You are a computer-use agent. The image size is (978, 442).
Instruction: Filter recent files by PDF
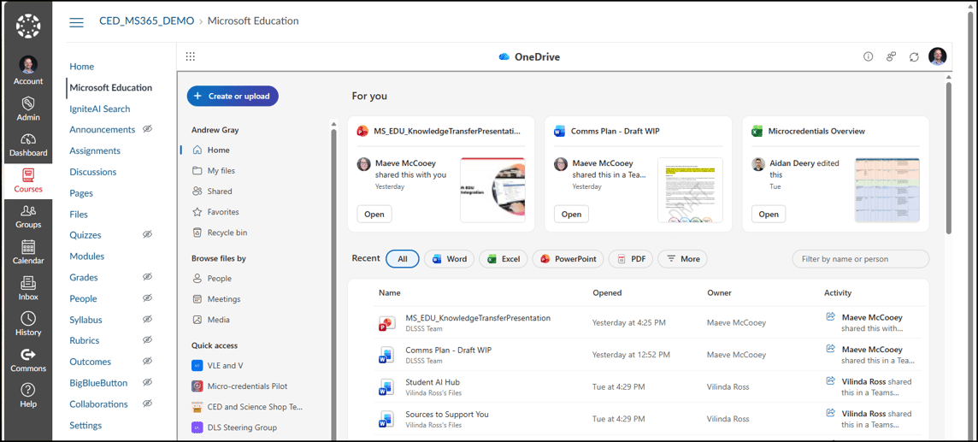[x=631, y=259]
